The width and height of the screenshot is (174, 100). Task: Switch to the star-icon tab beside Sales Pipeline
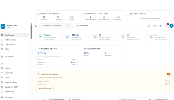tap(74, 99)
